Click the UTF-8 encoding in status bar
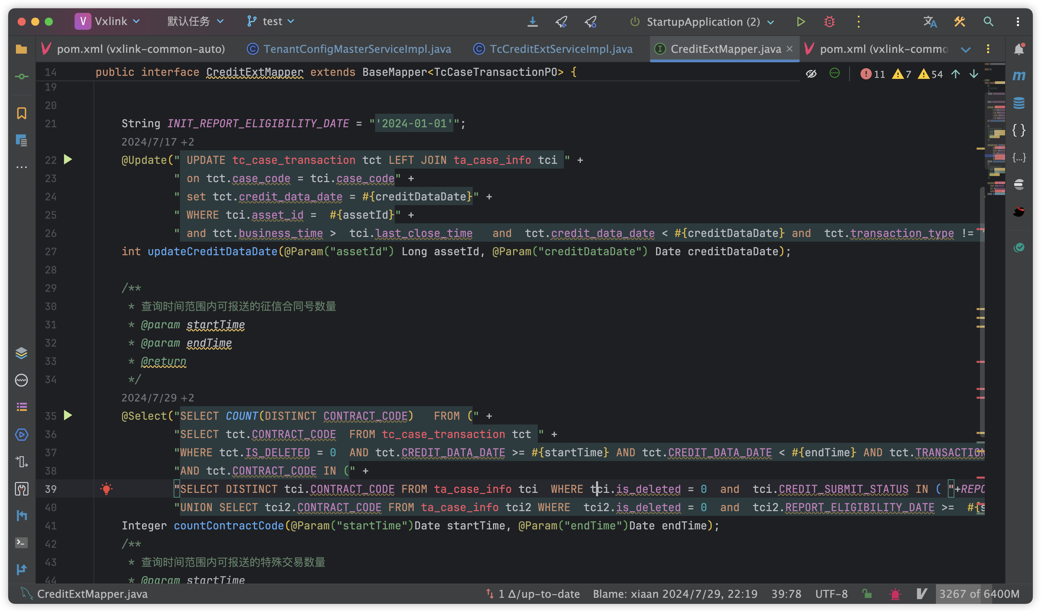1041x612 pixels. click(831, 594)
